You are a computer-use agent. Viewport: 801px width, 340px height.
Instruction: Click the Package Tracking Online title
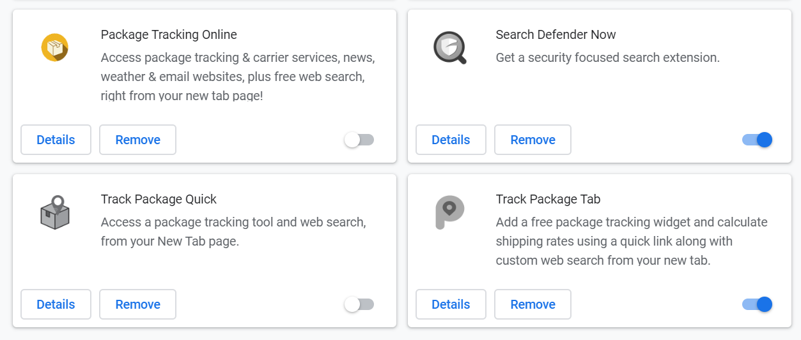(x=169, y=34)
